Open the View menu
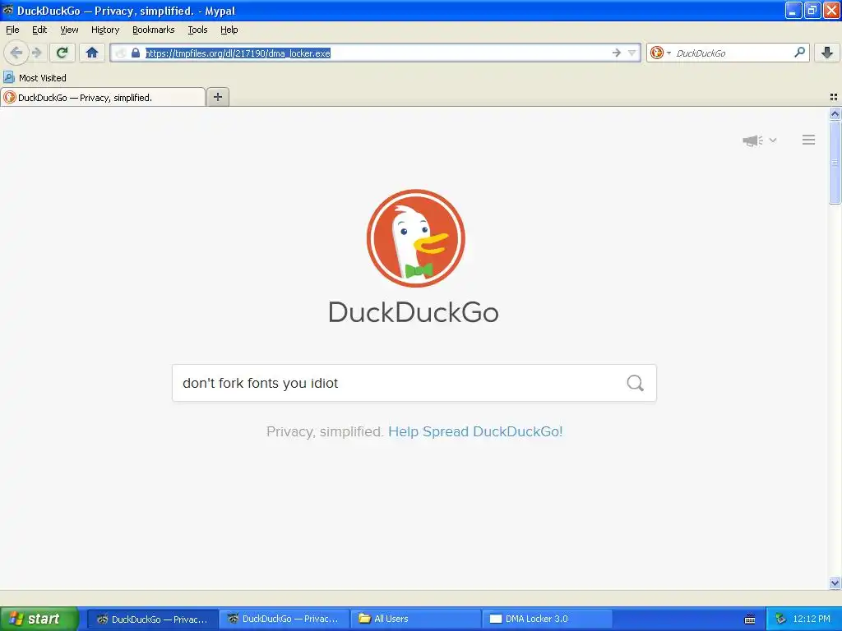 point(69,30)
